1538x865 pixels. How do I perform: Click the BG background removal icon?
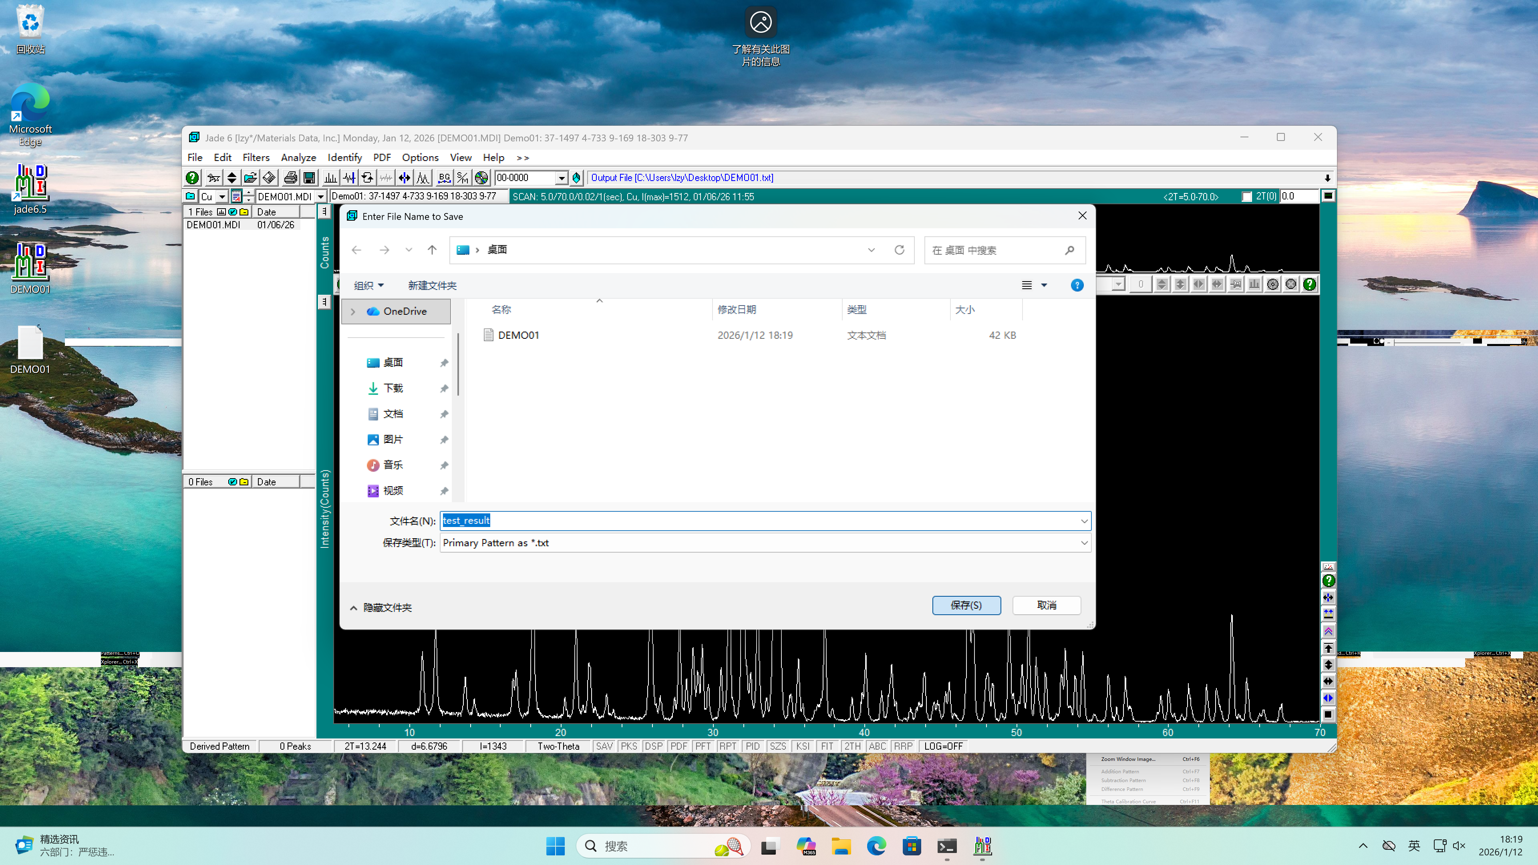444,177
